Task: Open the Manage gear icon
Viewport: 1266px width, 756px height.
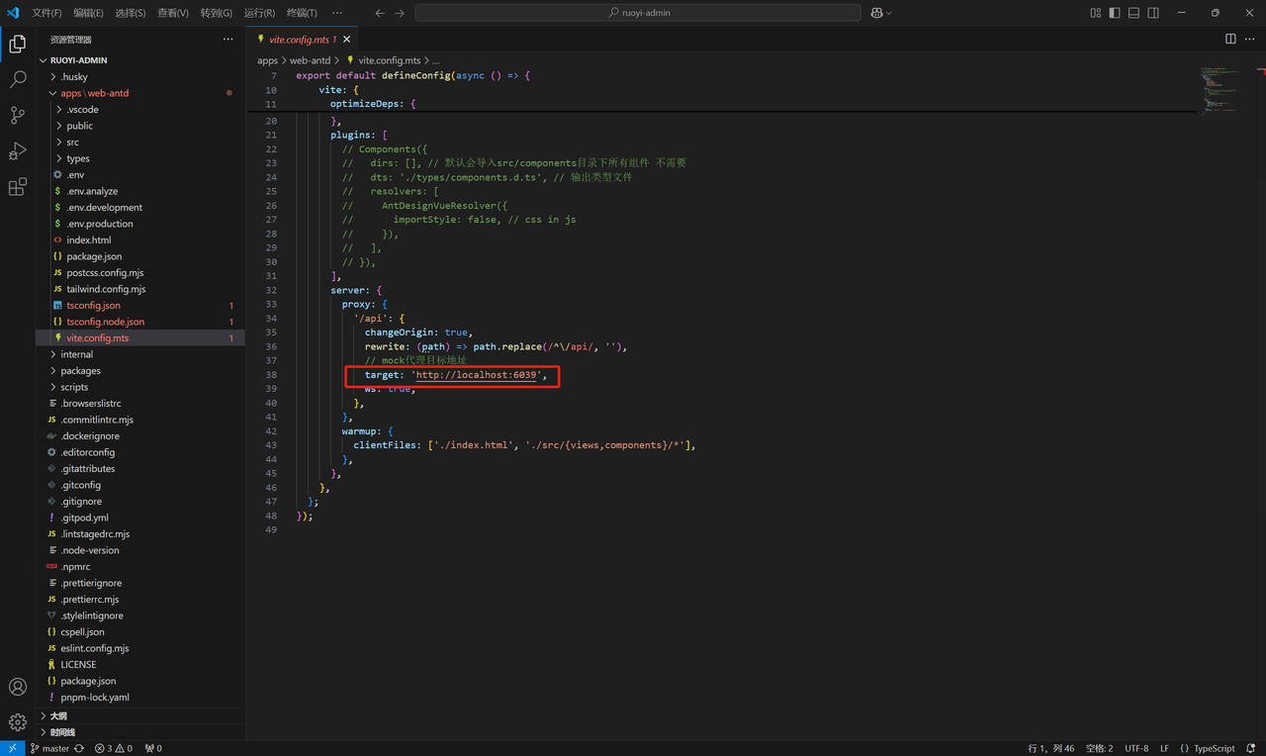Action: pos(18,722)
